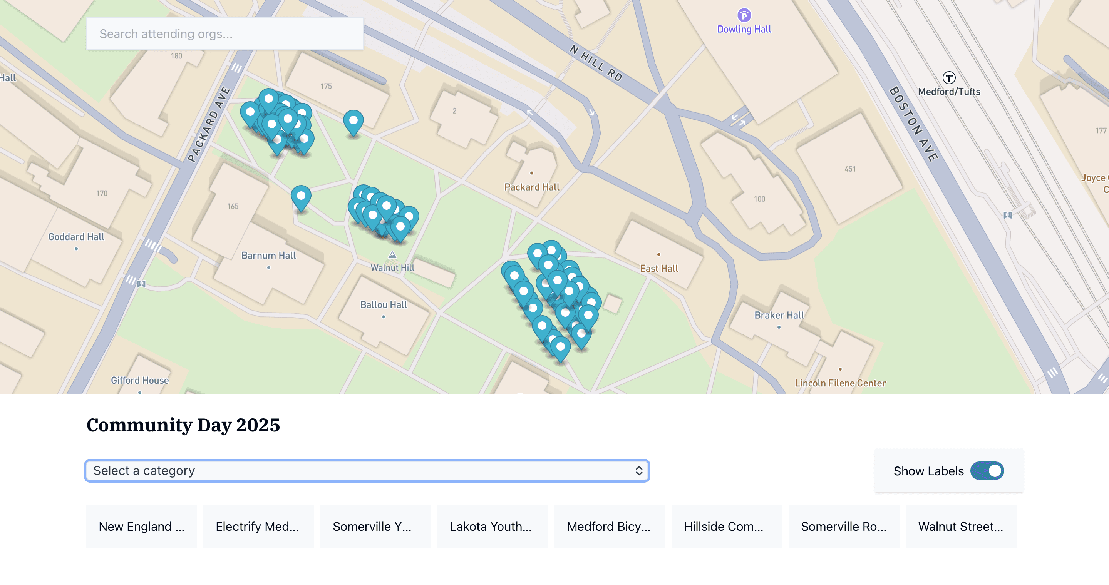Image resolution: width=1109 pixels, height=585 pixels.
Task: Open the New England org card
Action: pyautogui.click(x=141, y=526)
